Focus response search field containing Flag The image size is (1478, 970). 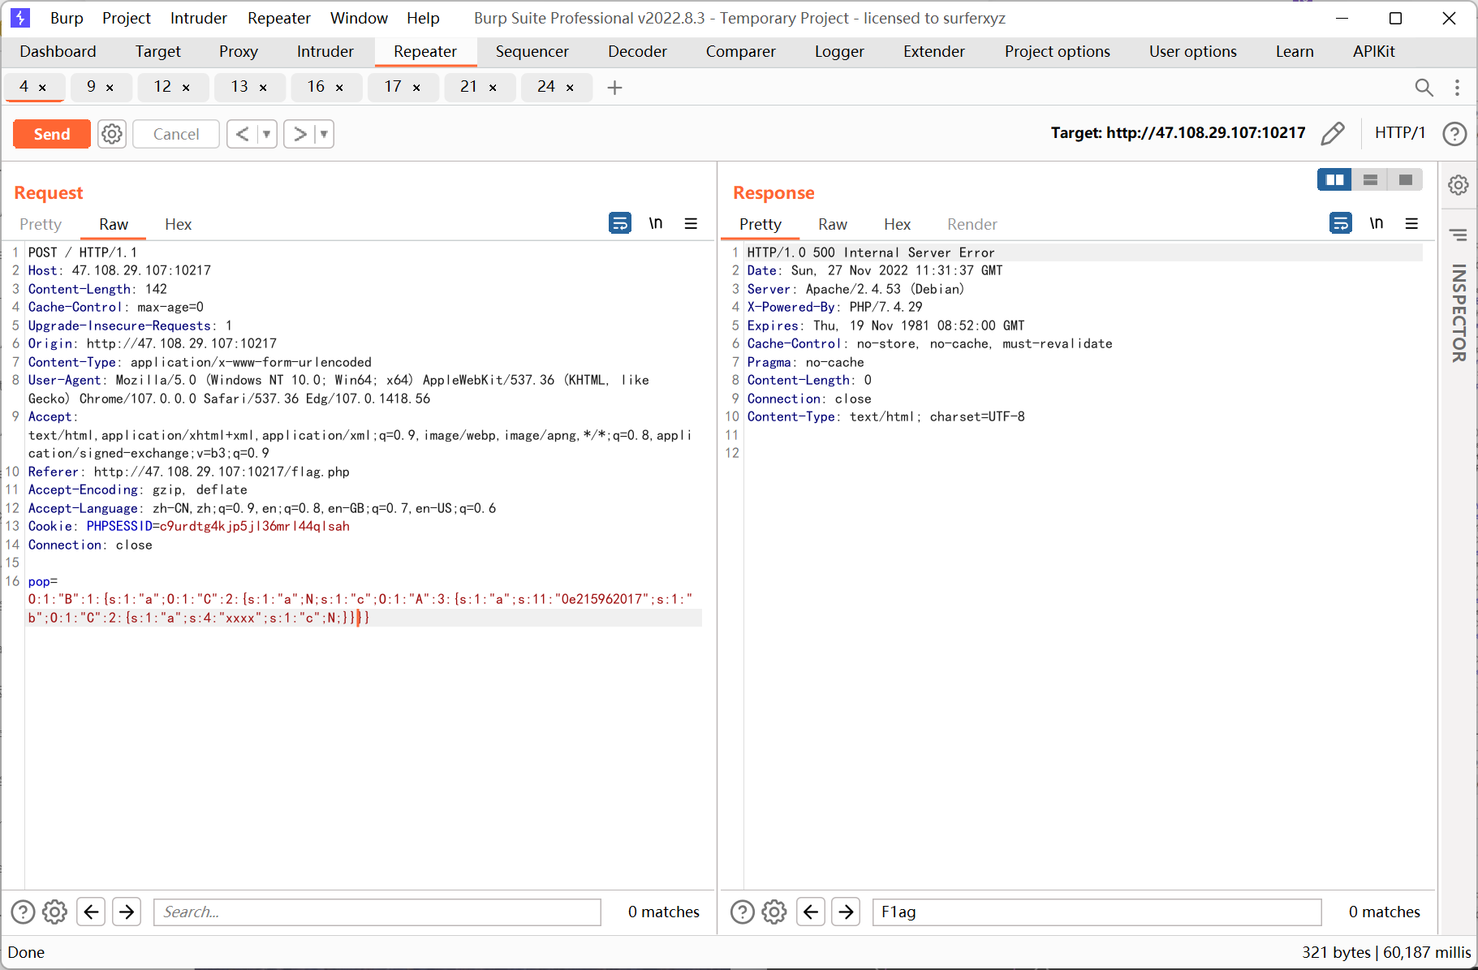(x=1097, y=912)
